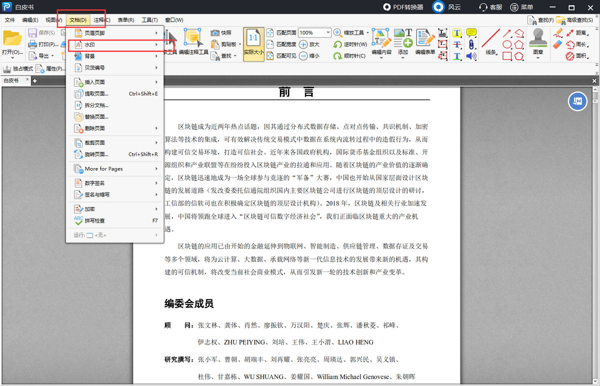The height and width of the screenshot is (386, 600).
Task: Click the 匹配可见 fit visible button
Action: tap(281, 56)
